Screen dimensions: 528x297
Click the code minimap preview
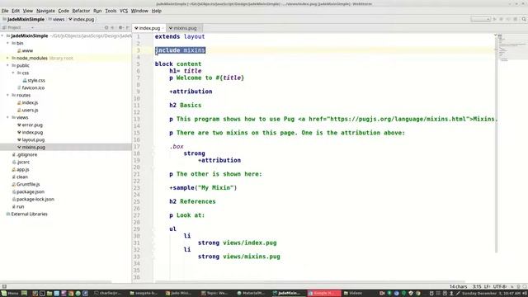tap(512, 47)
